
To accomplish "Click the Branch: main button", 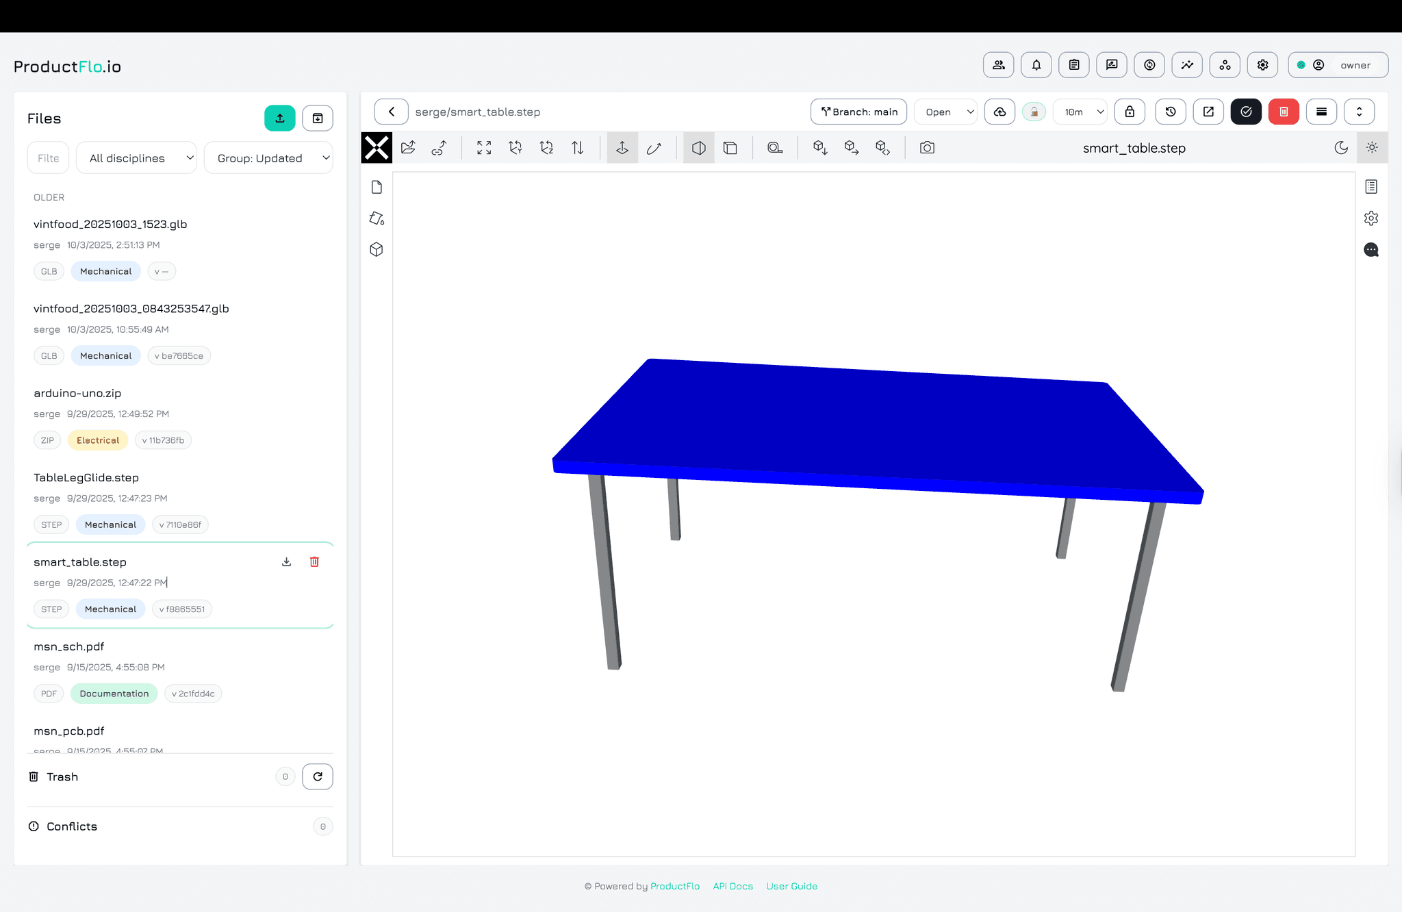I will click(858, 112).
